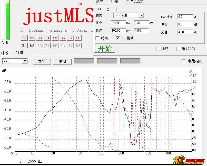
Task: Select memory slot S5
Action: coord(55,38)
